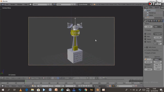Click the Blender icon in taskbar
164x92 pixels.
[x=97, y=90]
